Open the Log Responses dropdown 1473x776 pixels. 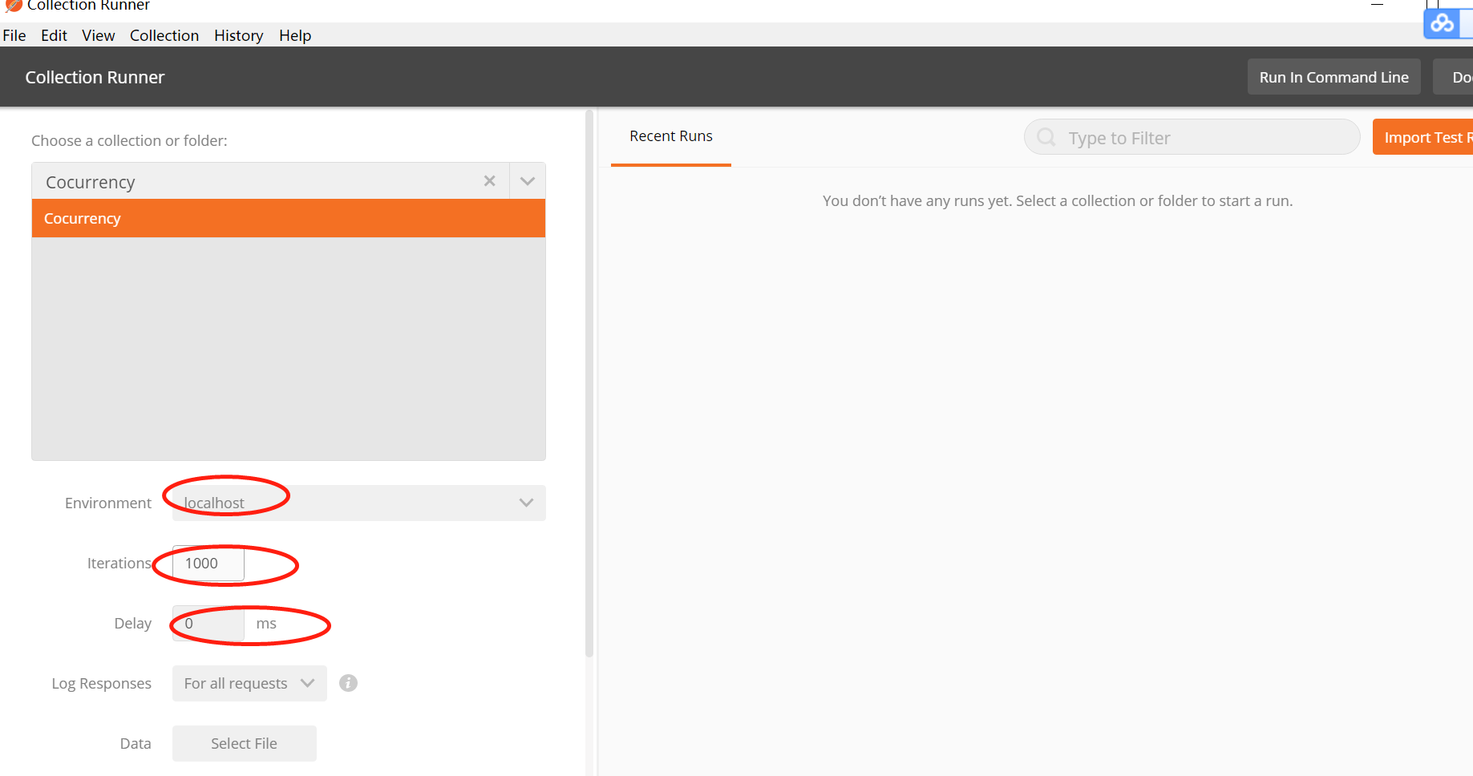click(x=249, y=683)
